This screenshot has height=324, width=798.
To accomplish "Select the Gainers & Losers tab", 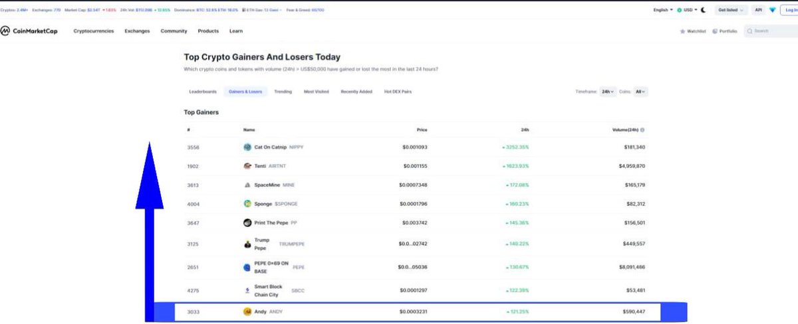I will coord(245,92).
